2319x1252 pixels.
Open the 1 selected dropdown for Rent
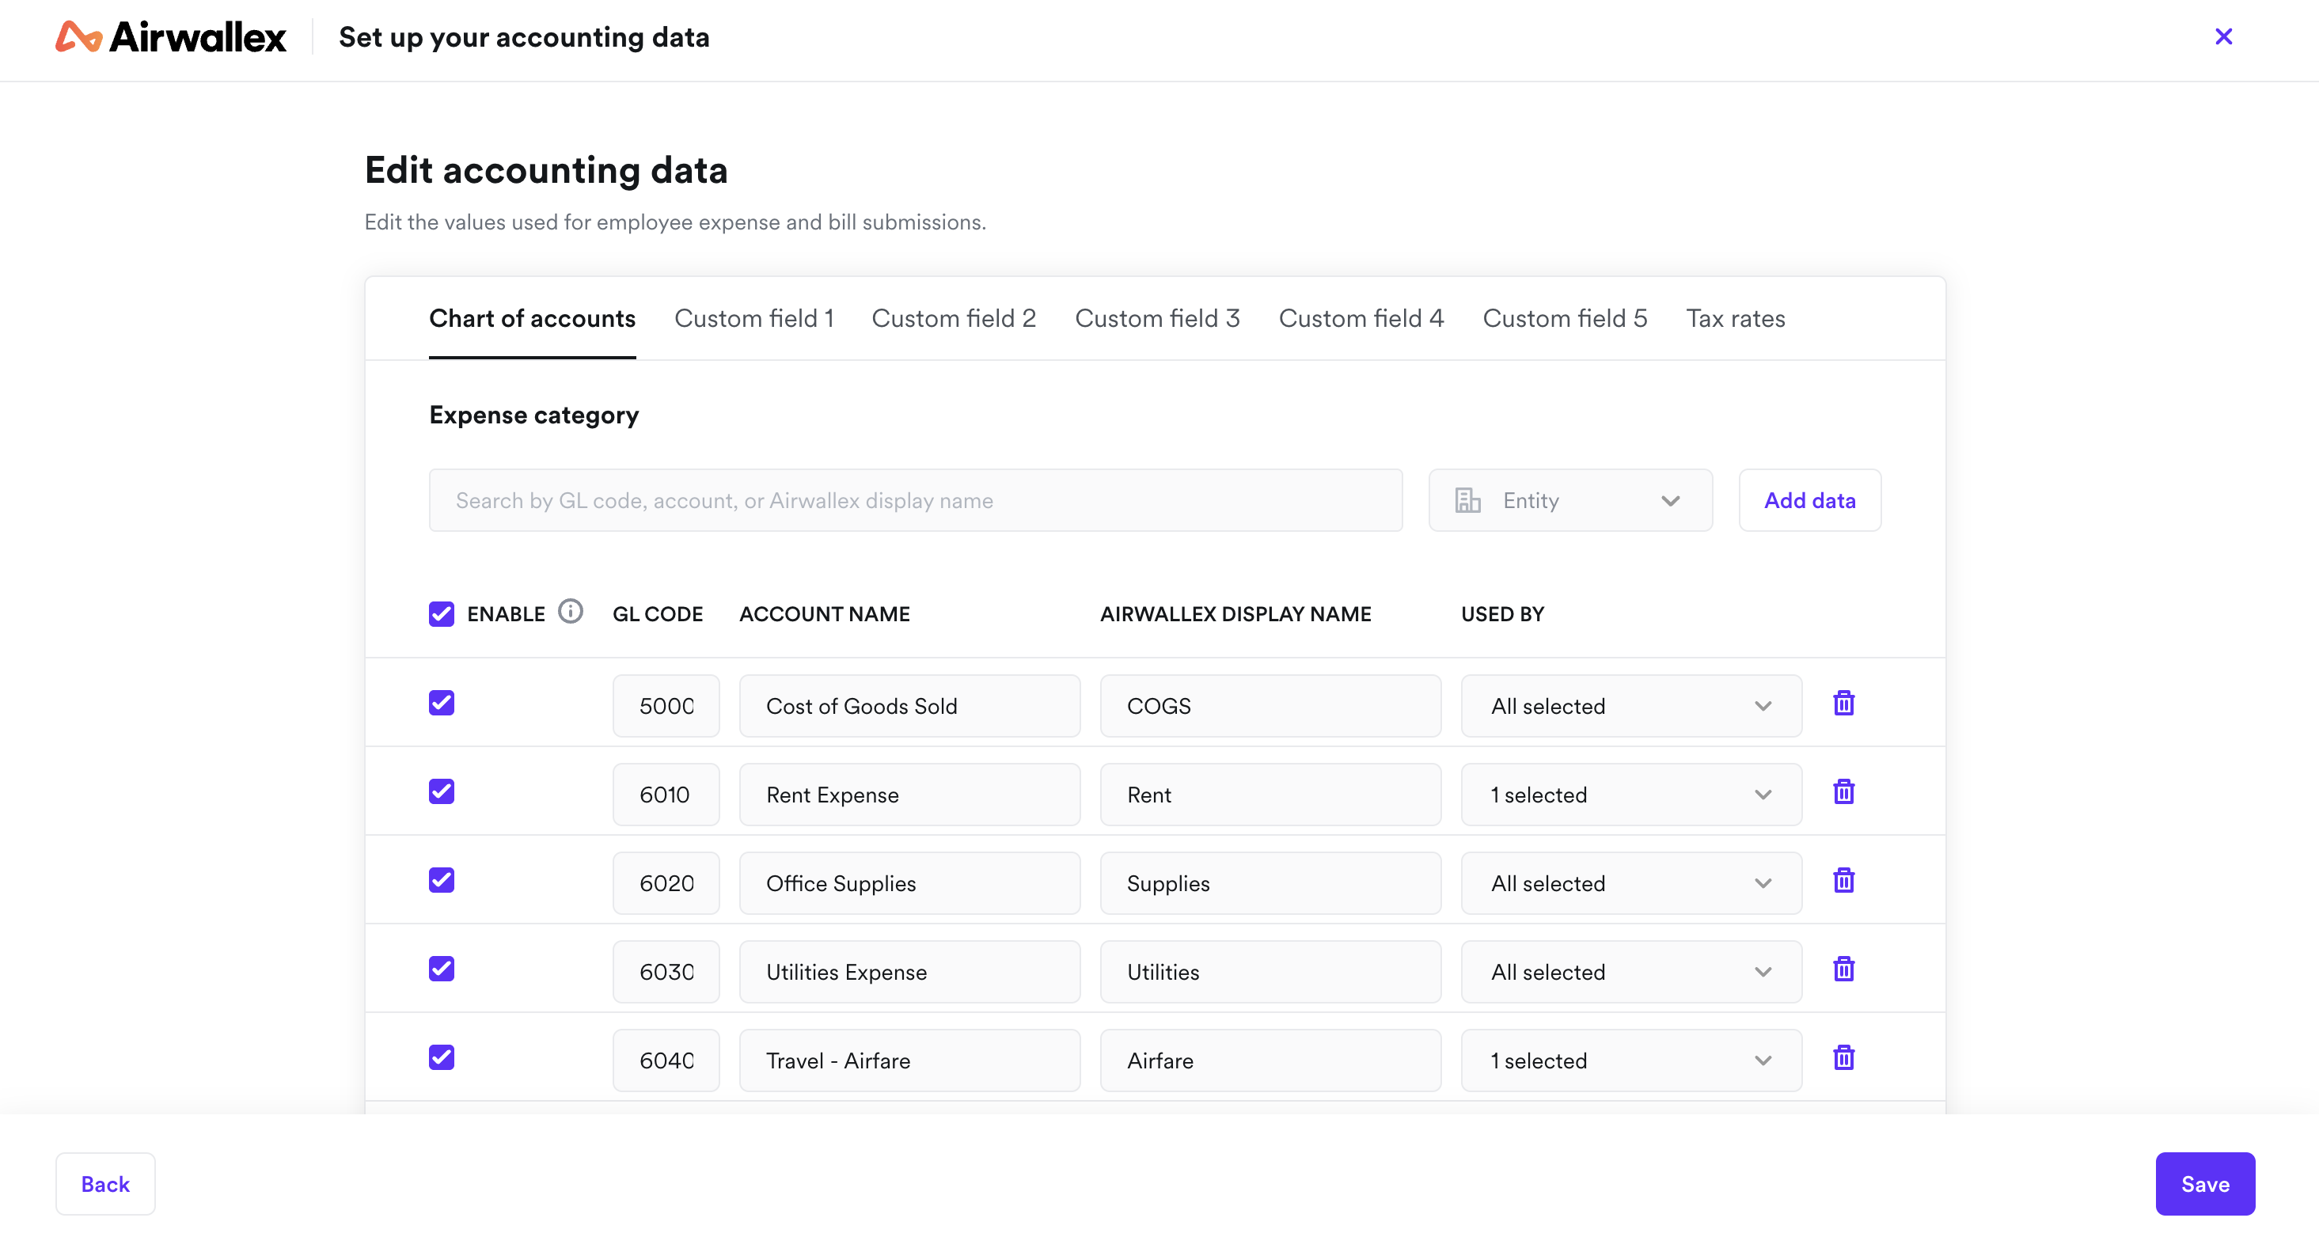pyautogui.click(x=1630, y=794)
